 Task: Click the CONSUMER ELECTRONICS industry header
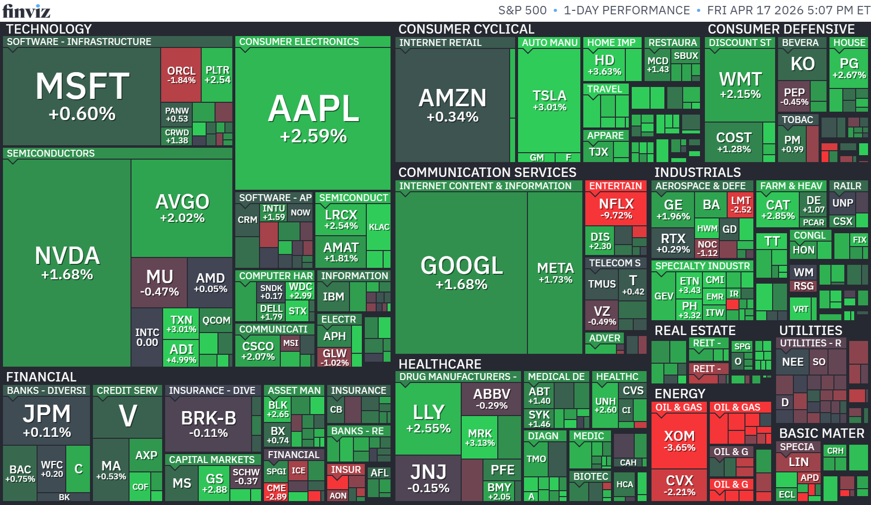coord(299,42)
